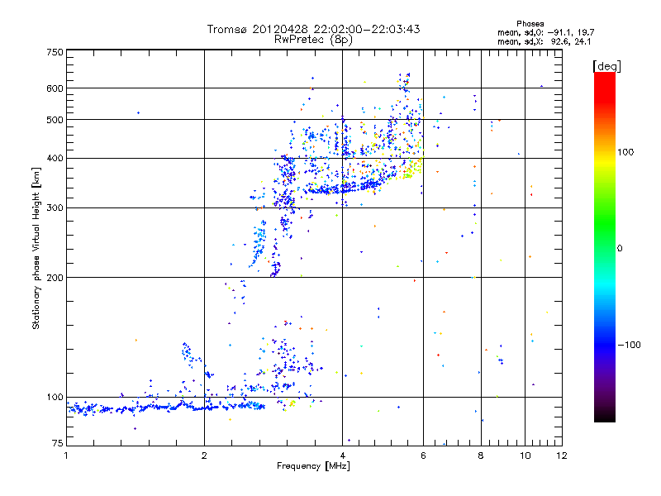Click the y-axis tick label '300'
661x496 pixels.
tap(55, 208)
